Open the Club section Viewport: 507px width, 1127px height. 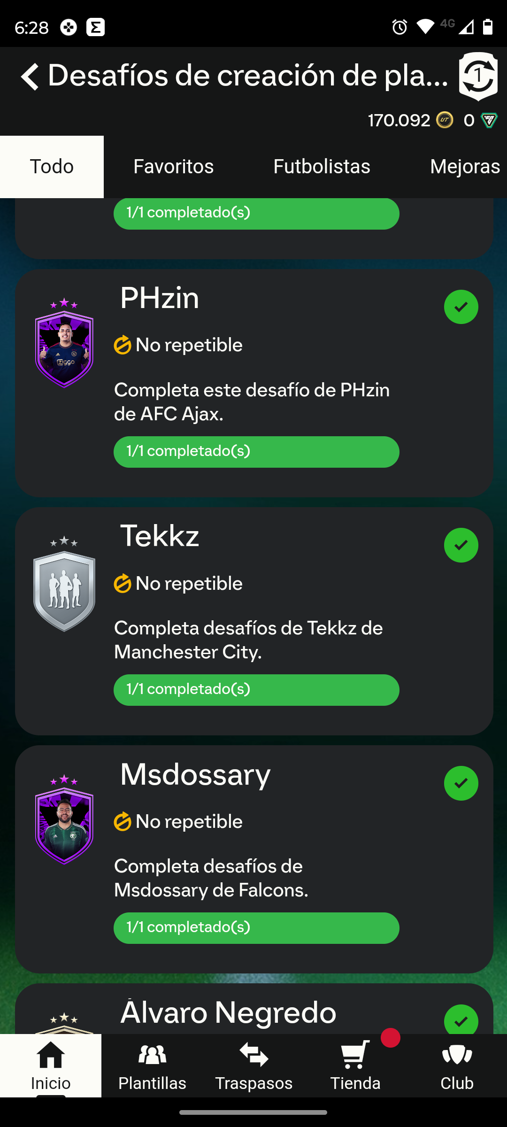457,1066
